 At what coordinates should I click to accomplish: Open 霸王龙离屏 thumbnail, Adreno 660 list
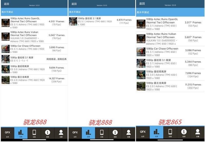(x=5, y=80)
